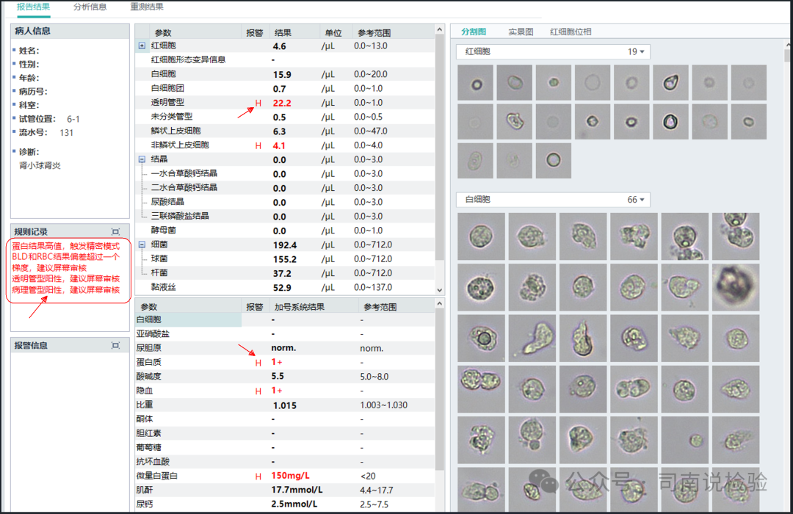Maximize the 报警信息 panel

pos(116,345)
